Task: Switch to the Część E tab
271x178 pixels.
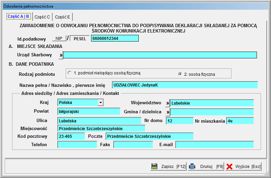Action: (62, 17)
